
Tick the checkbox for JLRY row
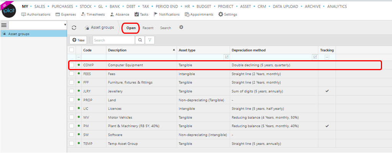click(72, 91)
